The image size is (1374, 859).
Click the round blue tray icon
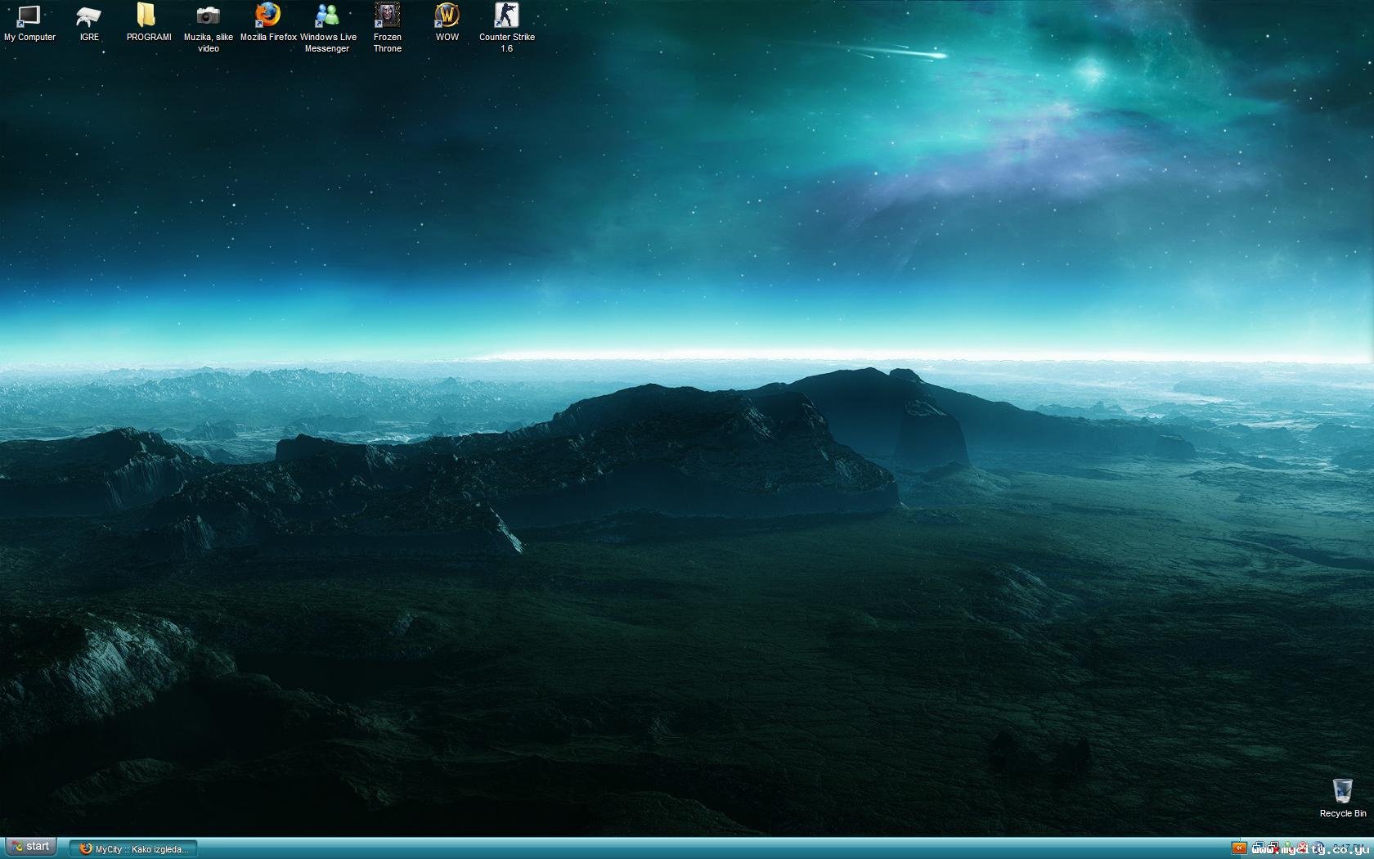(1318, 848)
